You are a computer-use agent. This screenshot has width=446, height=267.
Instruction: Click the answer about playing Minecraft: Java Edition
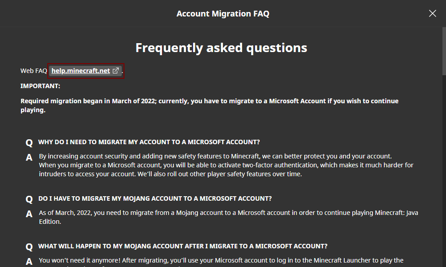pos(228,217)
